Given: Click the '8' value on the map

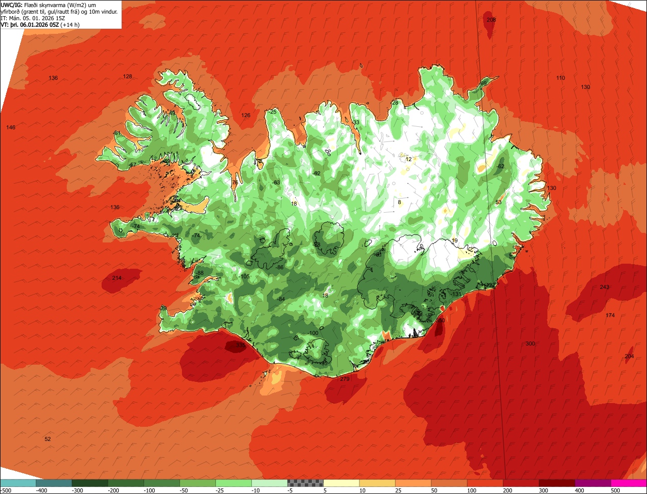Looking at the screenshot, I should 399,202.
